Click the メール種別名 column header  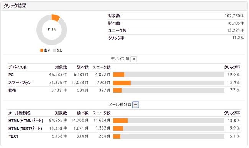(x=20, y=113)
